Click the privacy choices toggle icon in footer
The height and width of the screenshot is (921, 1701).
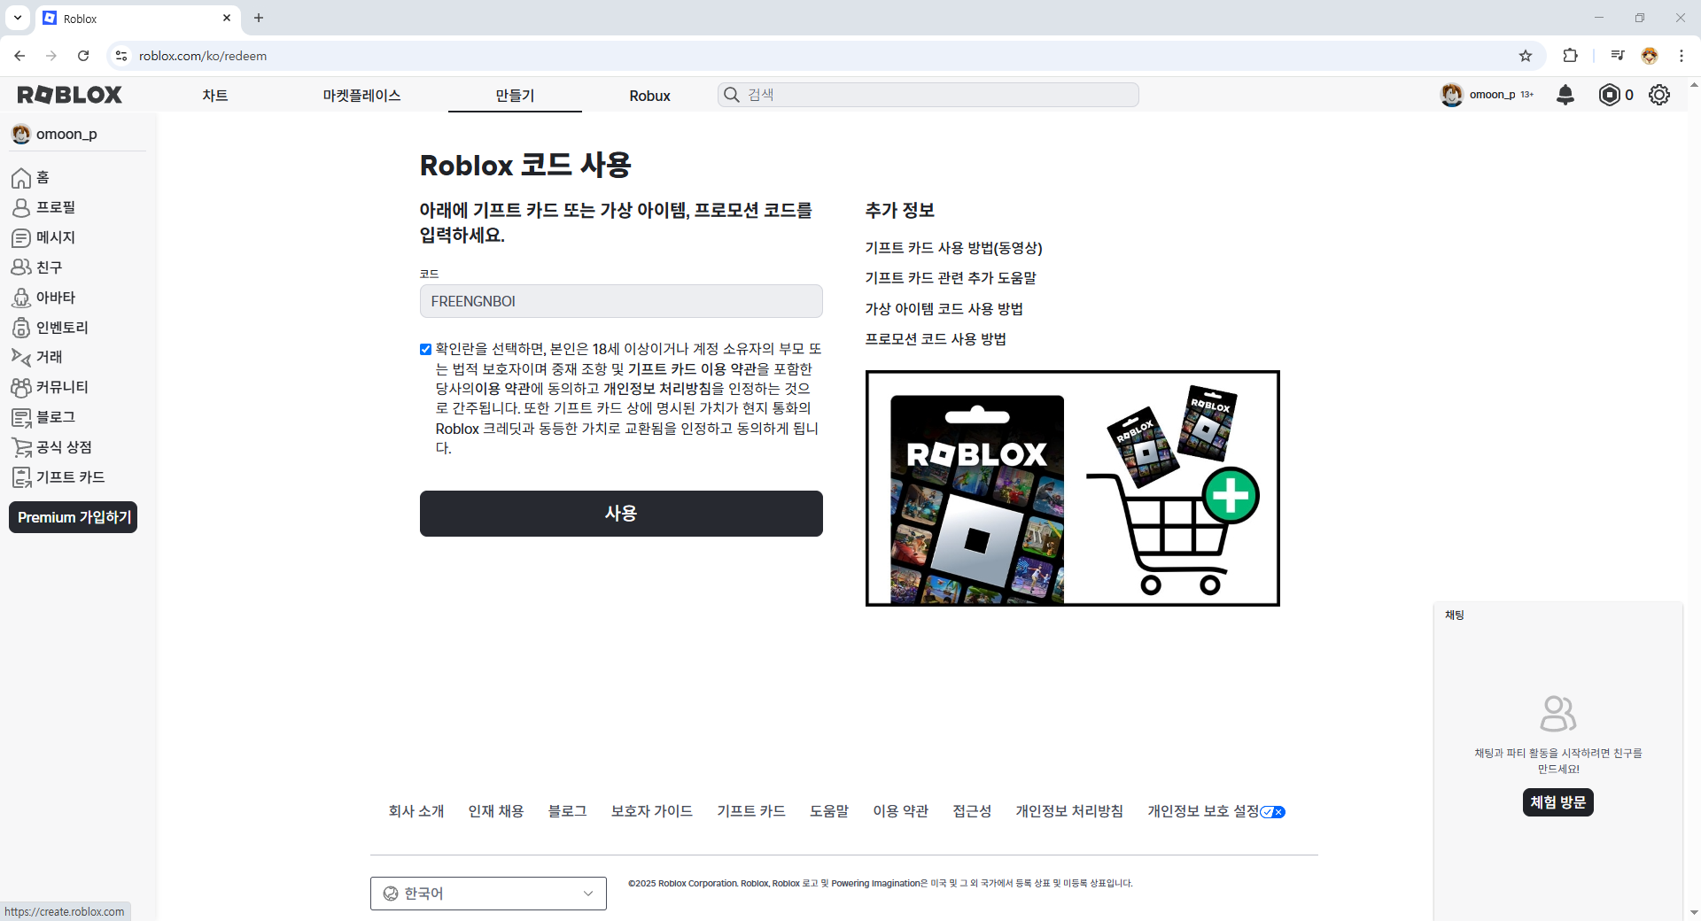1273,812
